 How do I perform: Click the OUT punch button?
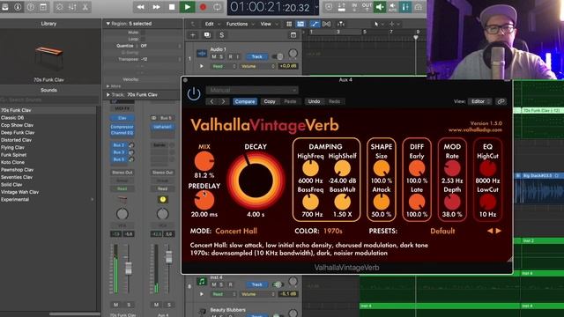point(367,7)
